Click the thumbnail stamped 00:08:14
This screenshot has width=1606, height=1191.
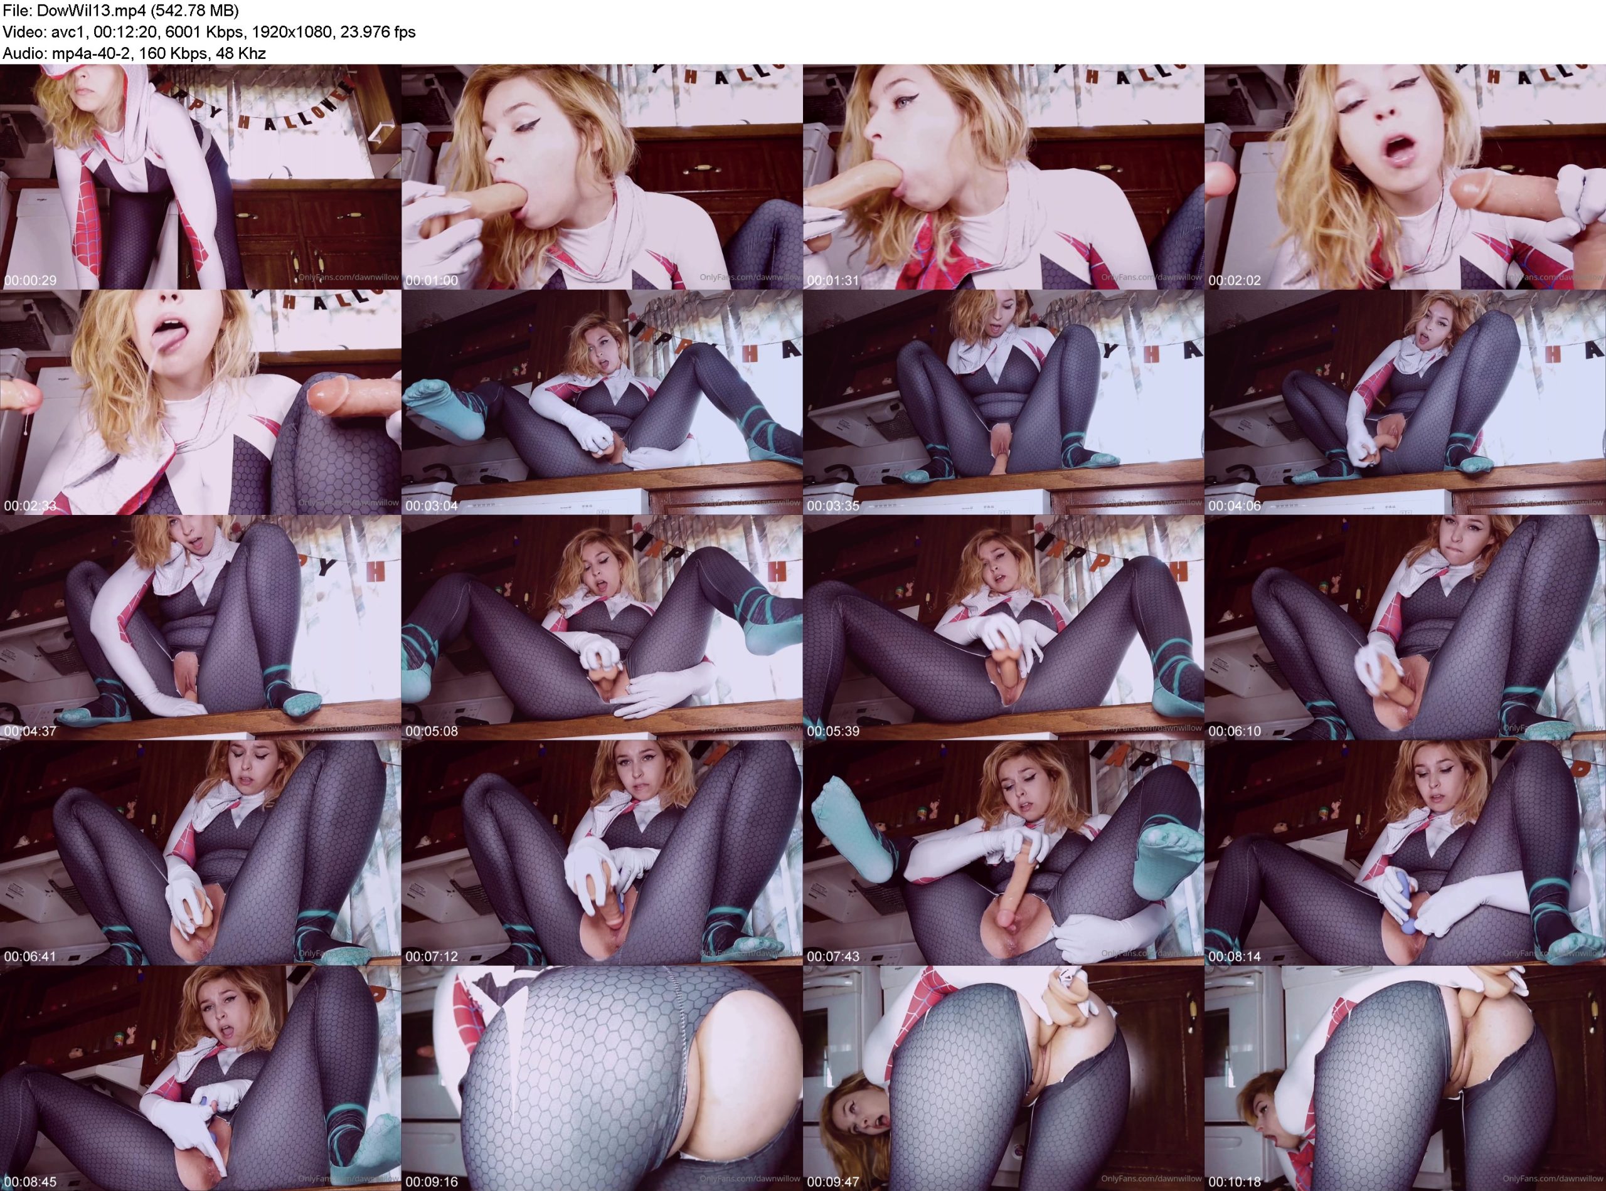click(x=1405, y=854)
